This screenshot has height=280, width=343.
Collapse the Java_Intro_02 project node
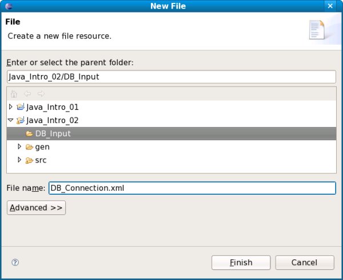[11, 120]
